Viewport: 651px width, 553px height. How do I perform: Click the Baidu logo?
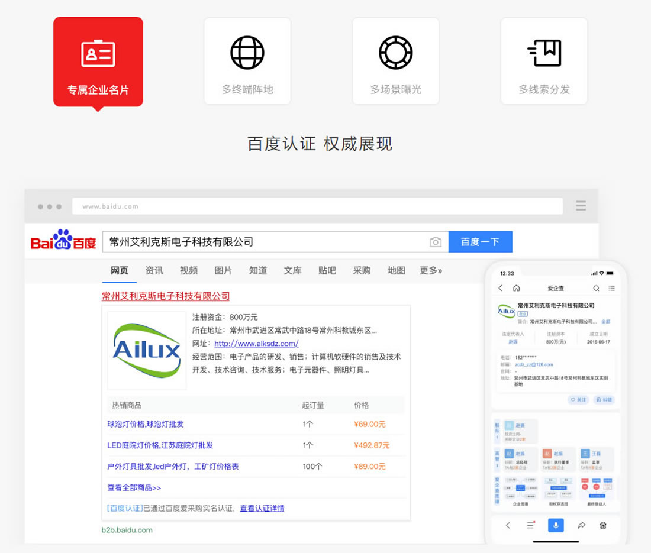point(63,240)
